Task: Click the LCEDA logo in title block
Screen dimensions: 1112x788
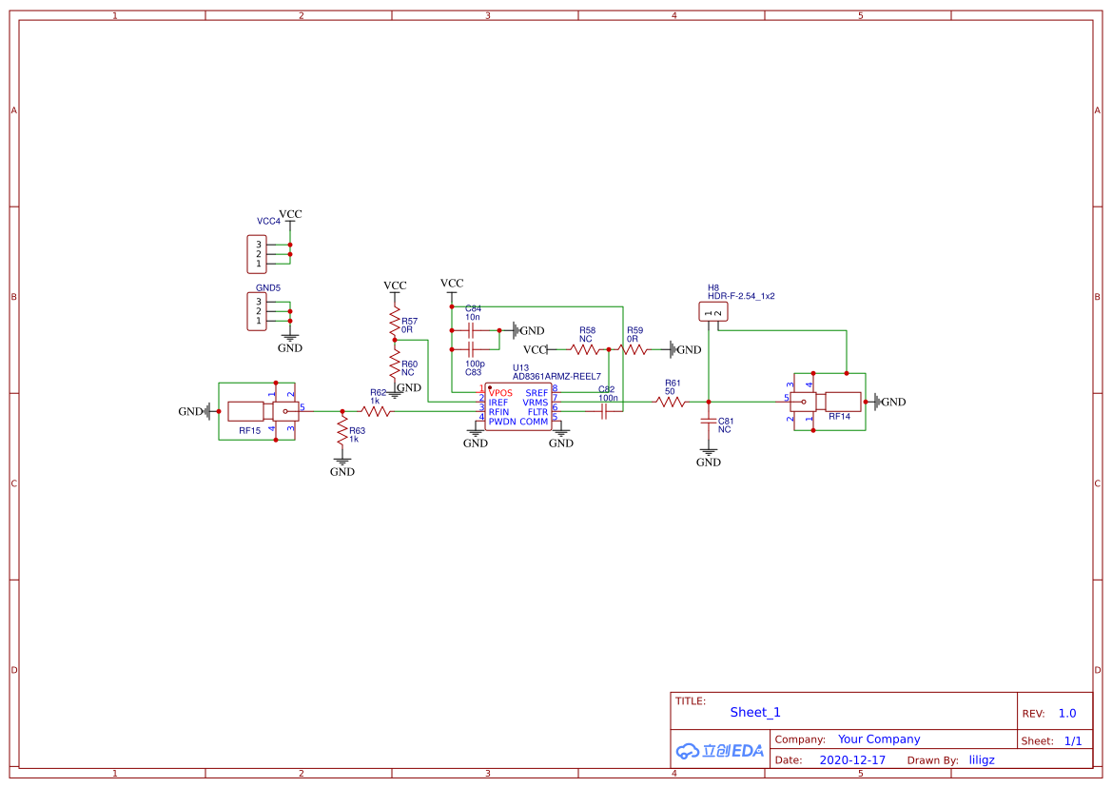Action: (720, 751)
